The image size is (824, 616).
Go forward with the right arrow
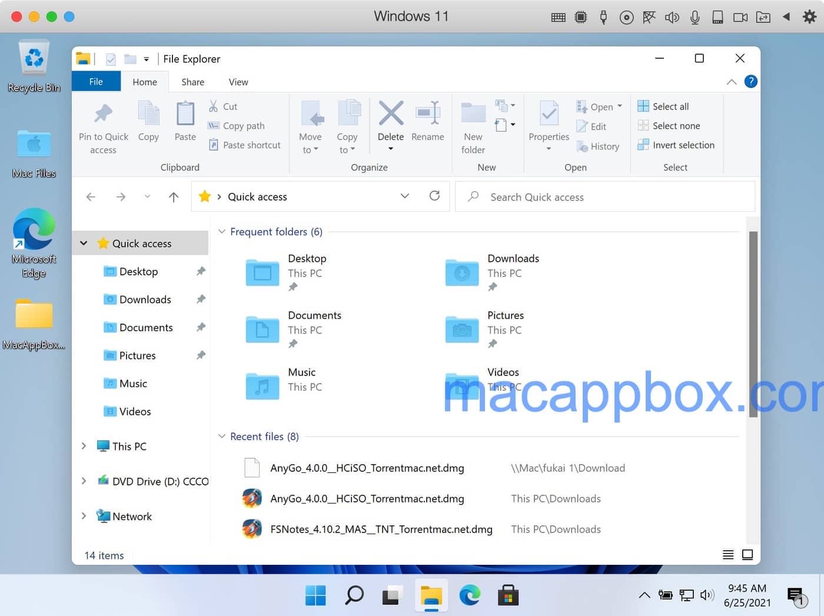(121, 197)
